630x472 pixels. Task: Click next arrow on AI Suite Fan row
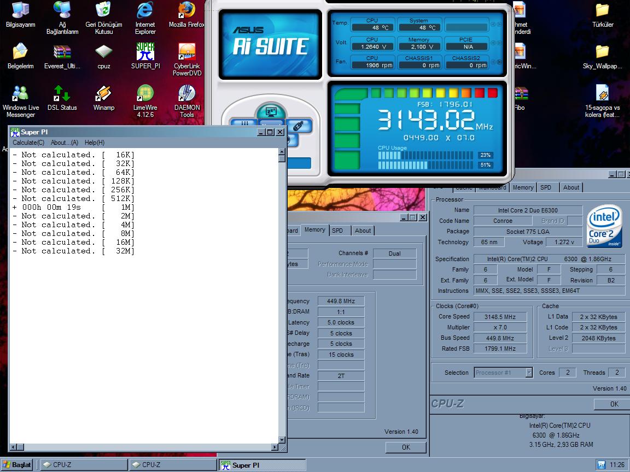[499, 62]
